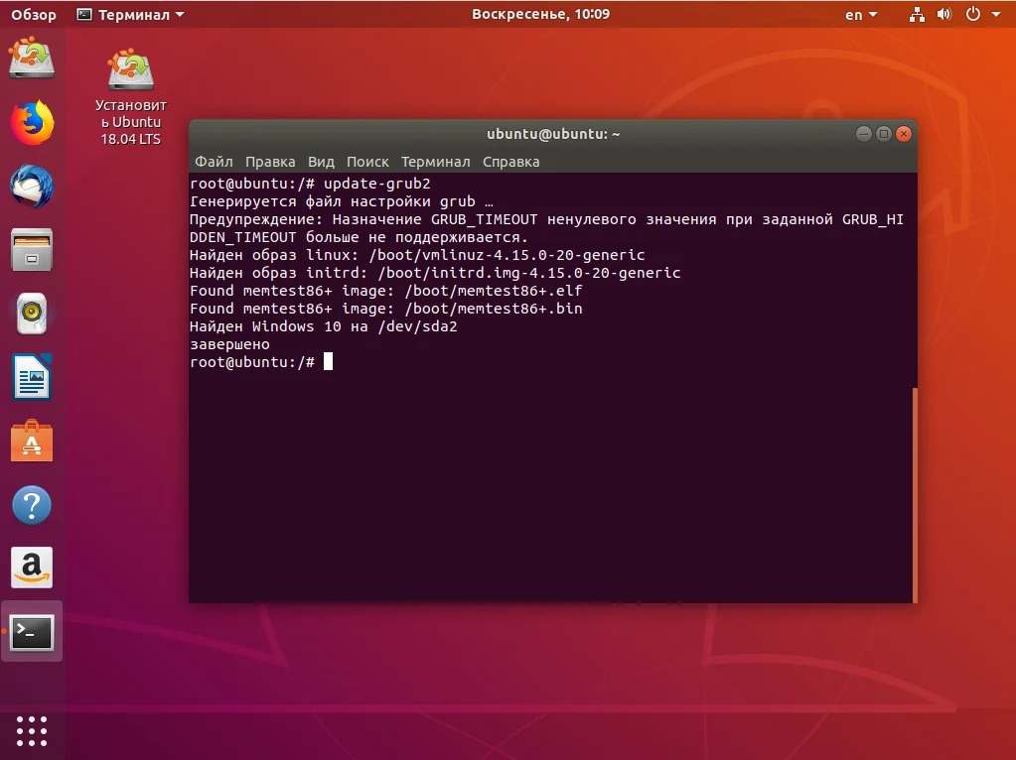Screen dimensions: 1016x760
Task: Launch Thunderbird mail client
Action: [x=32, y=187]
